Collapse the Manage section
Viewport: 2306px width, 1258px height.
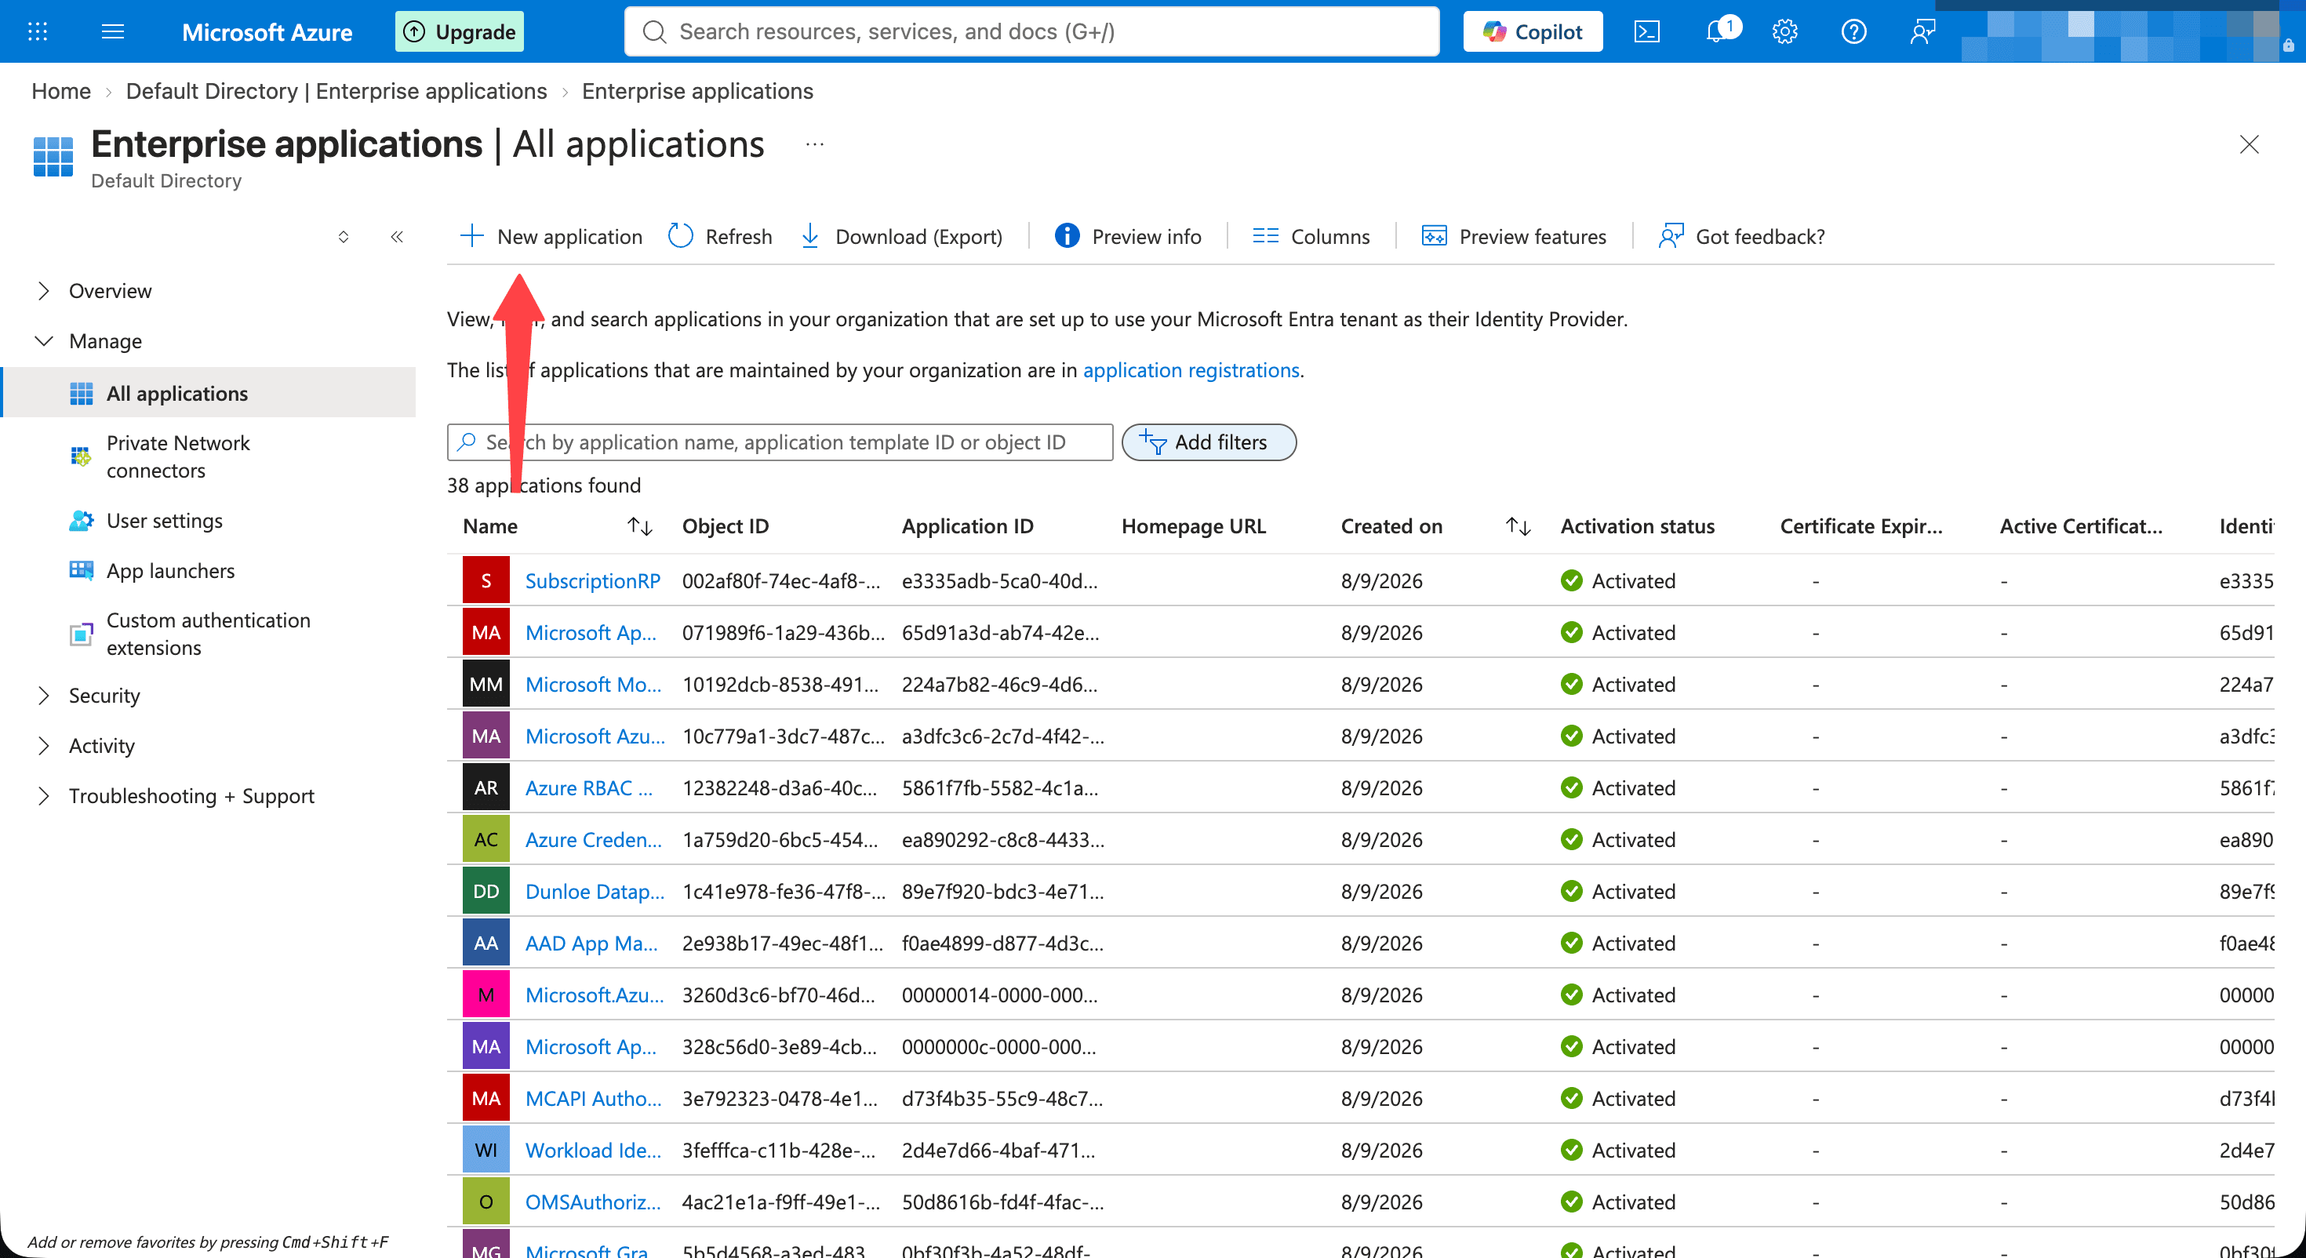(43, 341)
